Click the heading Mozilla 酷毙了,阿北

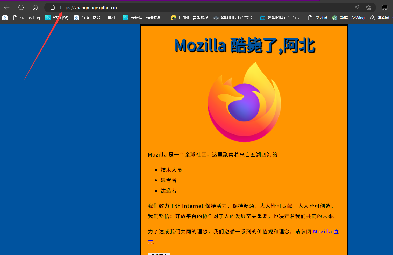[x=244, y=46]
